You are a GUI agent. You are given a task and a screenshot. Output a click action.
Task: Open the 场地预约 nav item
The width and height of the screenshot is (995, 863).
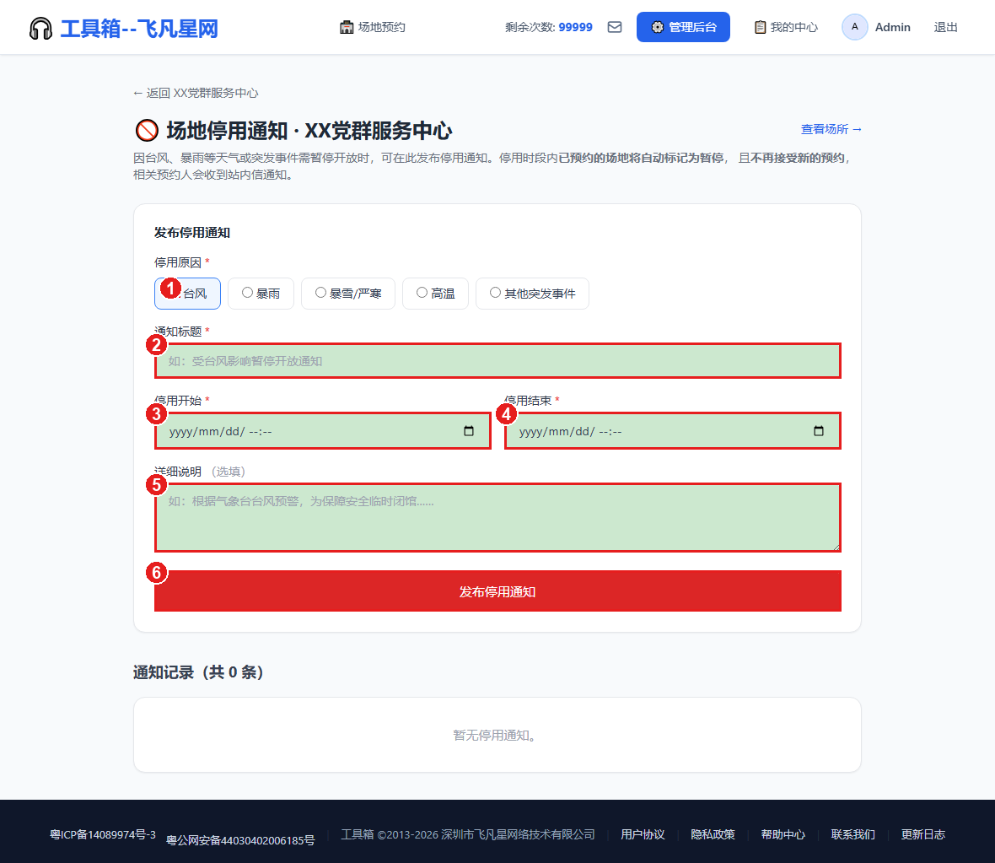pos(373,27)
